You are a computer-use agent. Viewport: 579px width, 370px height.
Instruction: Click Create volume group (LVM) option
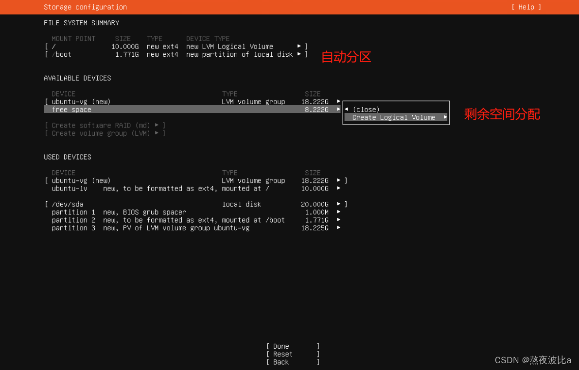(105, 133)
